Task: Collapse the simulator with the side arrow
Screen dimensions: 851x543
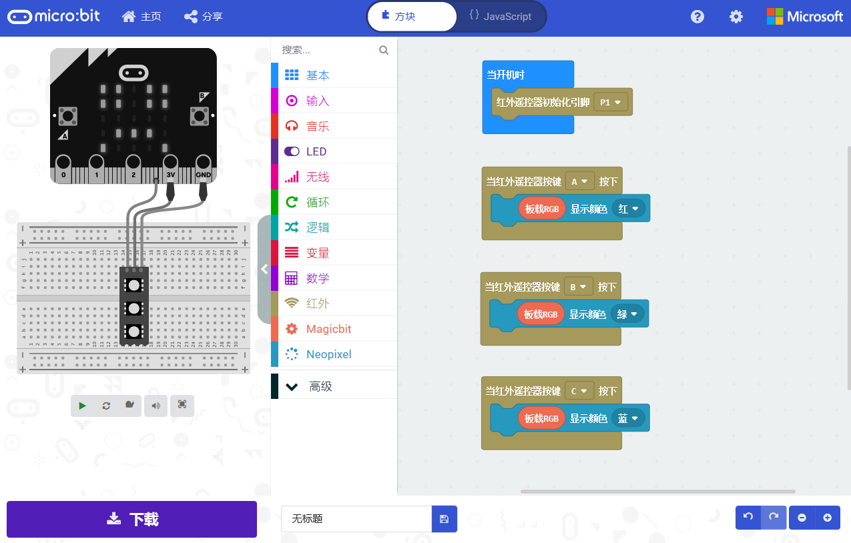Action: (x=264, y=269)
